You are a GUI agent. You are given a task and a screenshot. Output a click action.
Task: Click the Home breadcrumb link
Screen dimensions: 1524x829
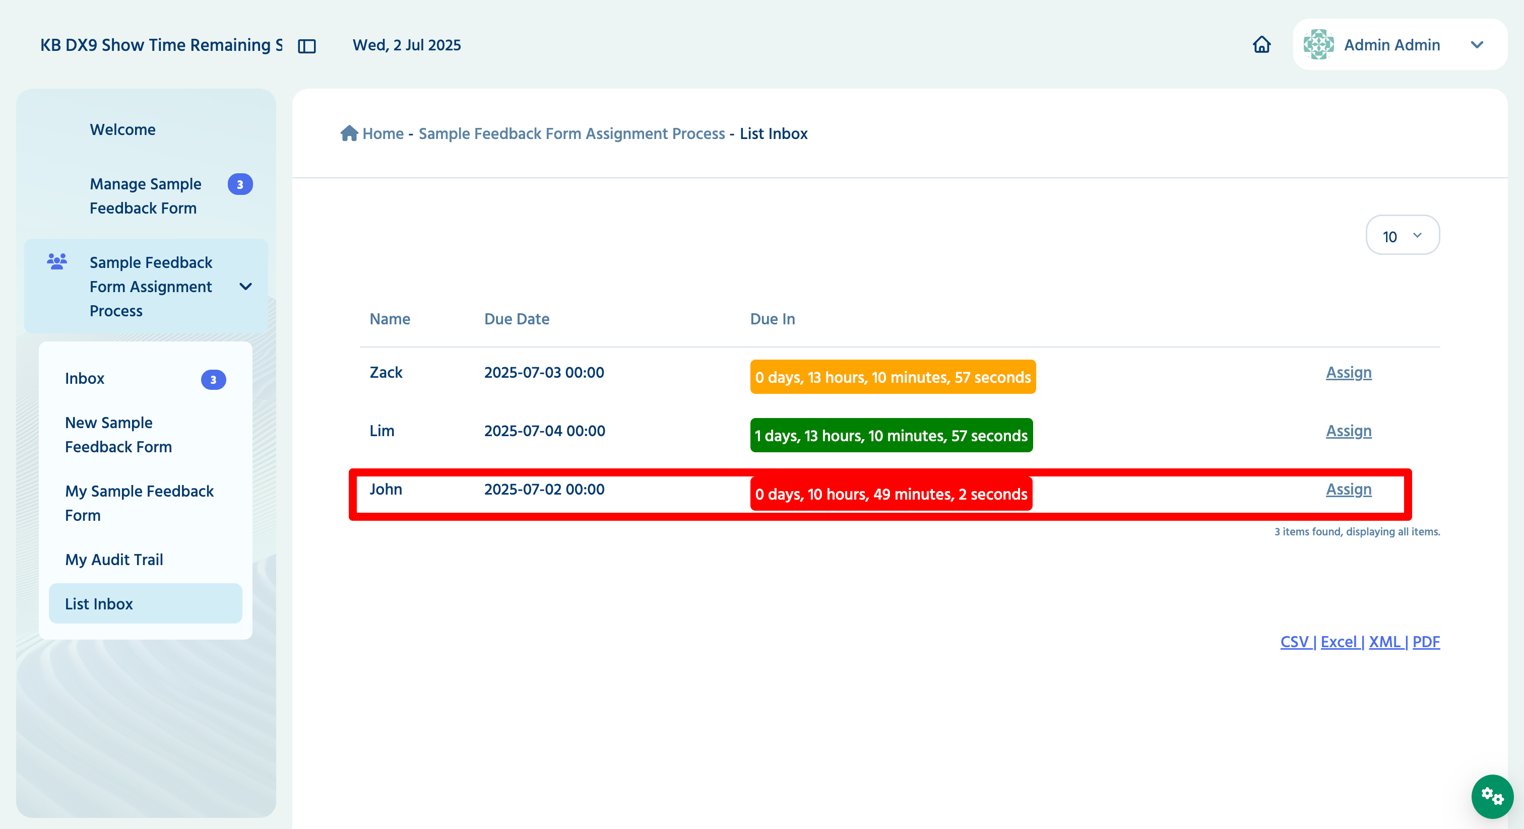(383, 133)
